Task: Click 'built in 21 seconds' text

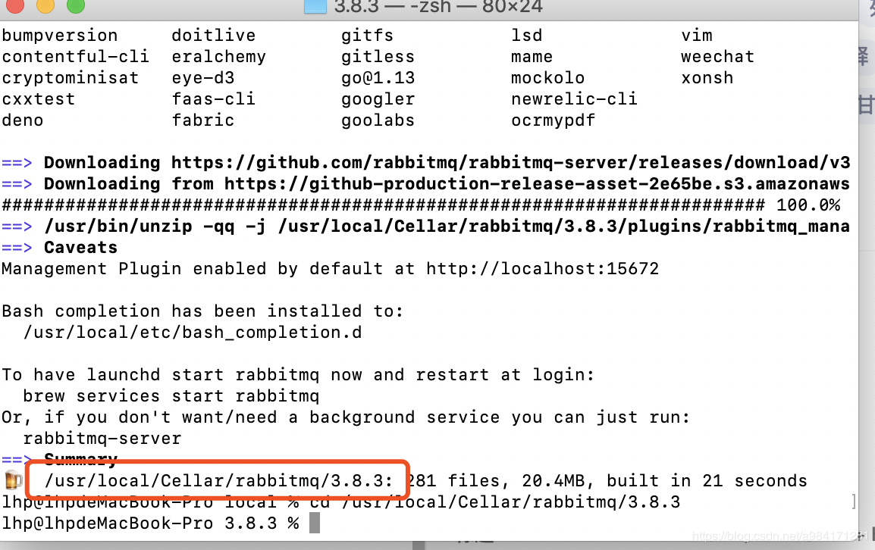Action: (707, 481)
